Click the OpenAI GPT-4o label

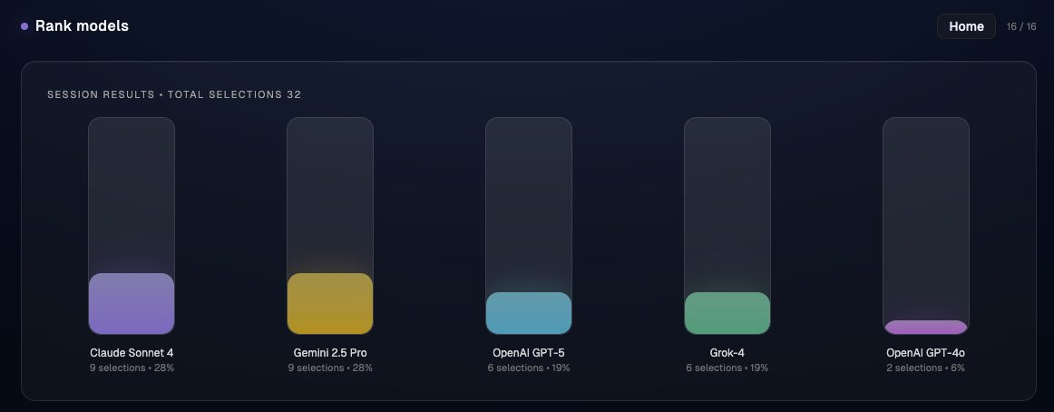pos(925,353)
